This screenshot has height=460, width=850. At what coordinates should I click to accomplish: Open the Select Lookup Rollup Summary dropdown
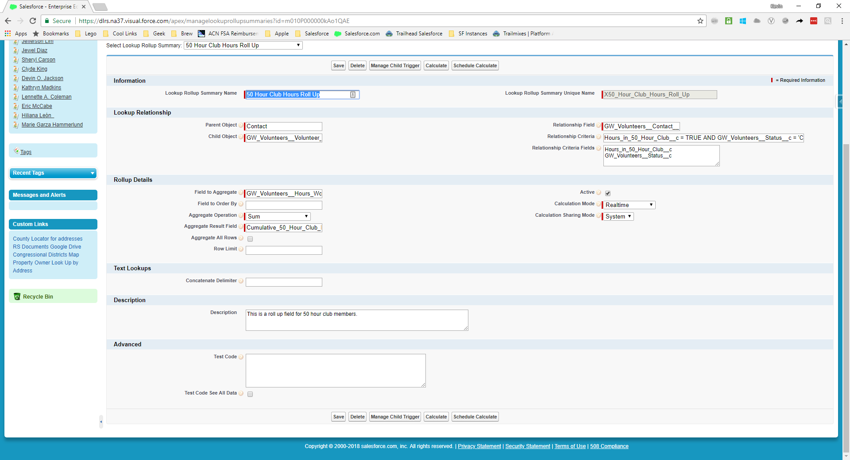click(243, 45)
